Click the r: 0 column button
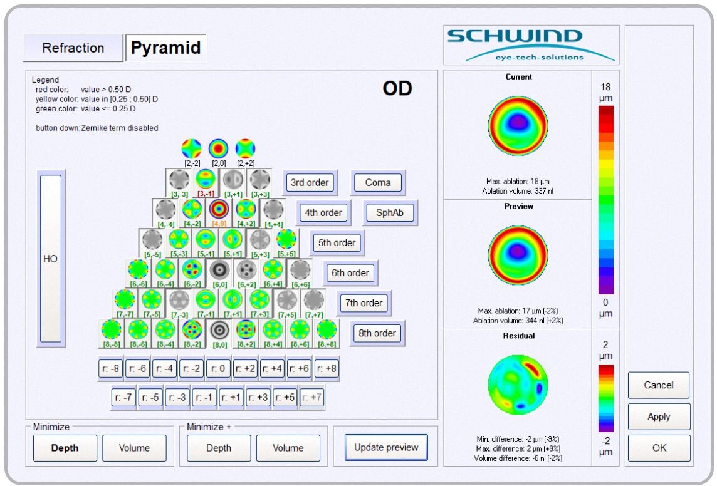The width and height of the screenshot is (717, 486). 219,369
